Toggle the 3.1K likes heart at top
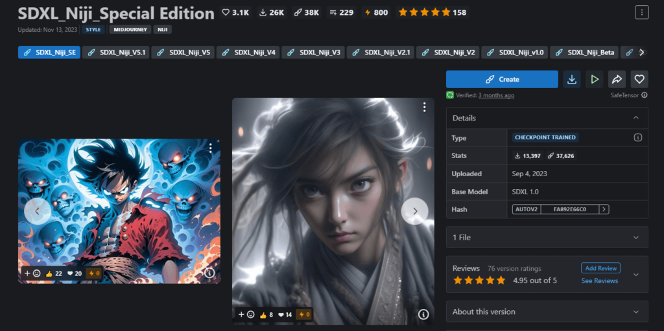664x331 pixels. (x=235, y=12)
